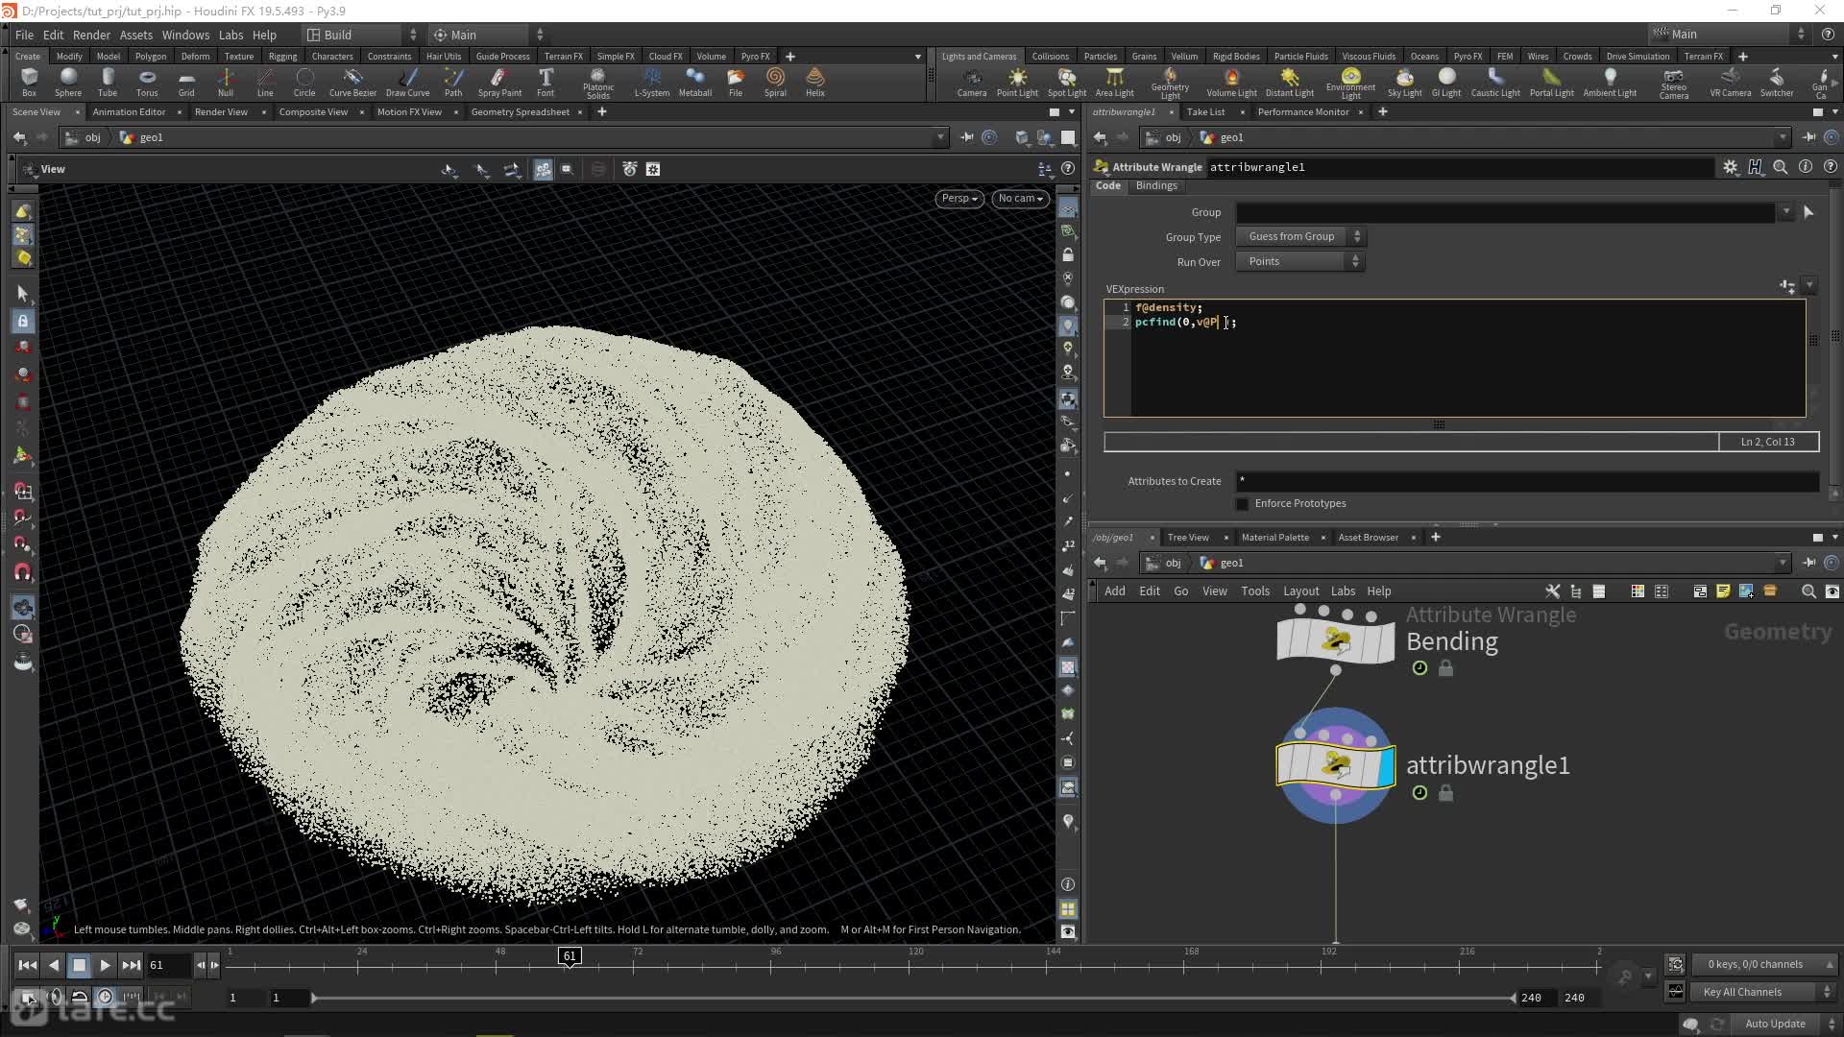Select the Bending node in network
1844x1037 pixels.
(1335, 641)
